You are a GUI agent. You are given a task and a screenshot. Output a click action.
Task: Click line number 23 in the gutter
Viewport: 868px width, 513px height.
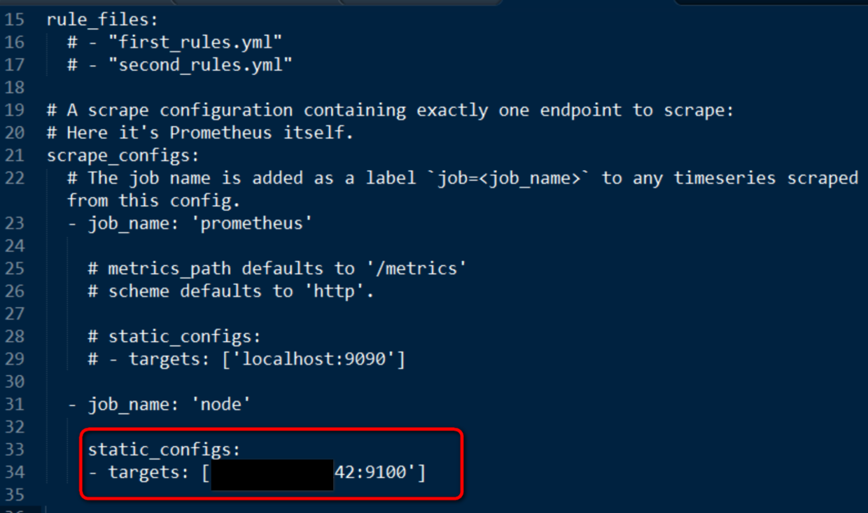(x=15, y=223)
